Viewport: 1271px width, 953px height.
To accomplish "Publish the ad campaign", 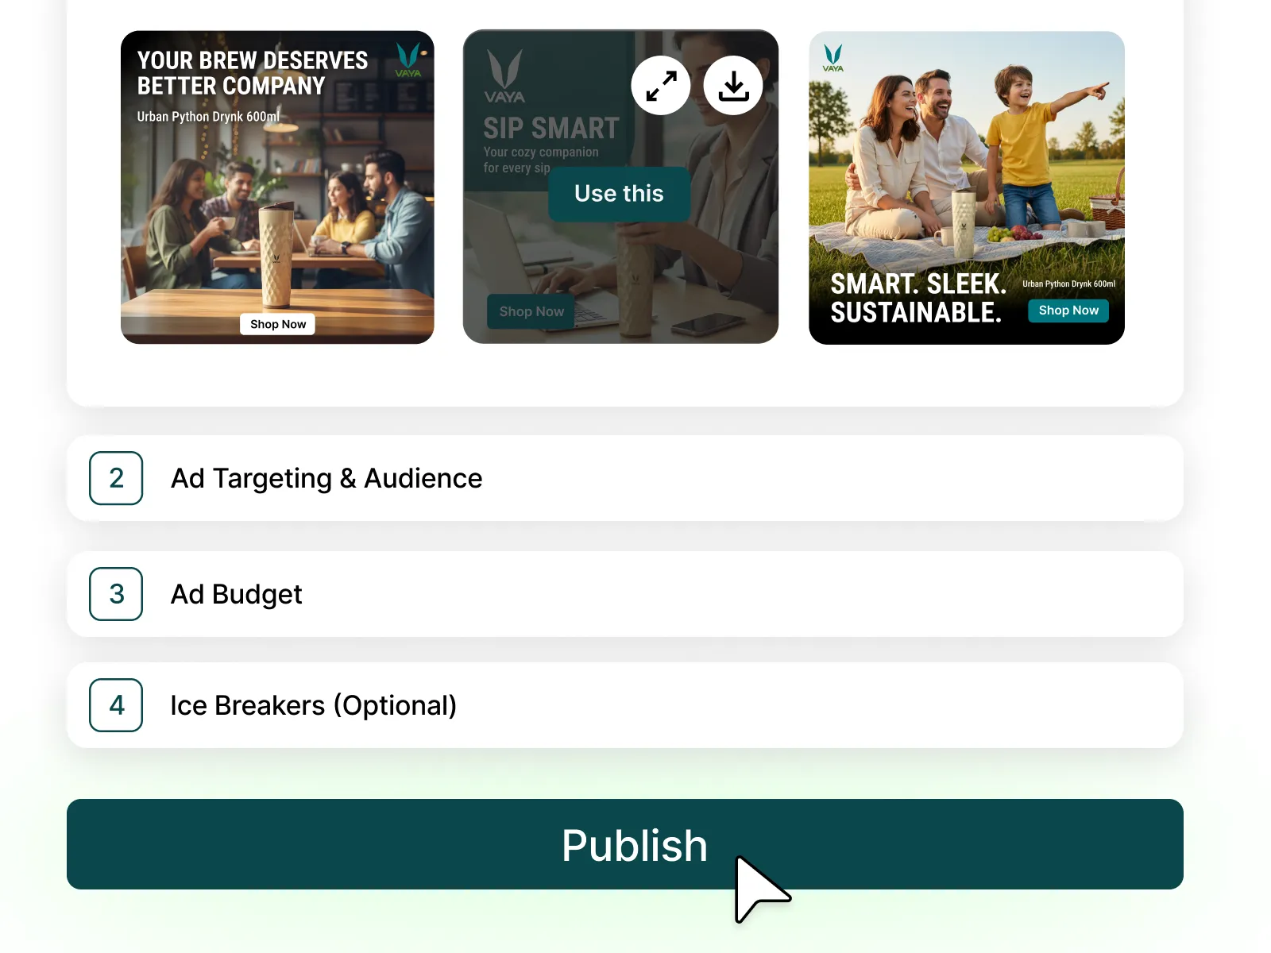I will [625, 844].
